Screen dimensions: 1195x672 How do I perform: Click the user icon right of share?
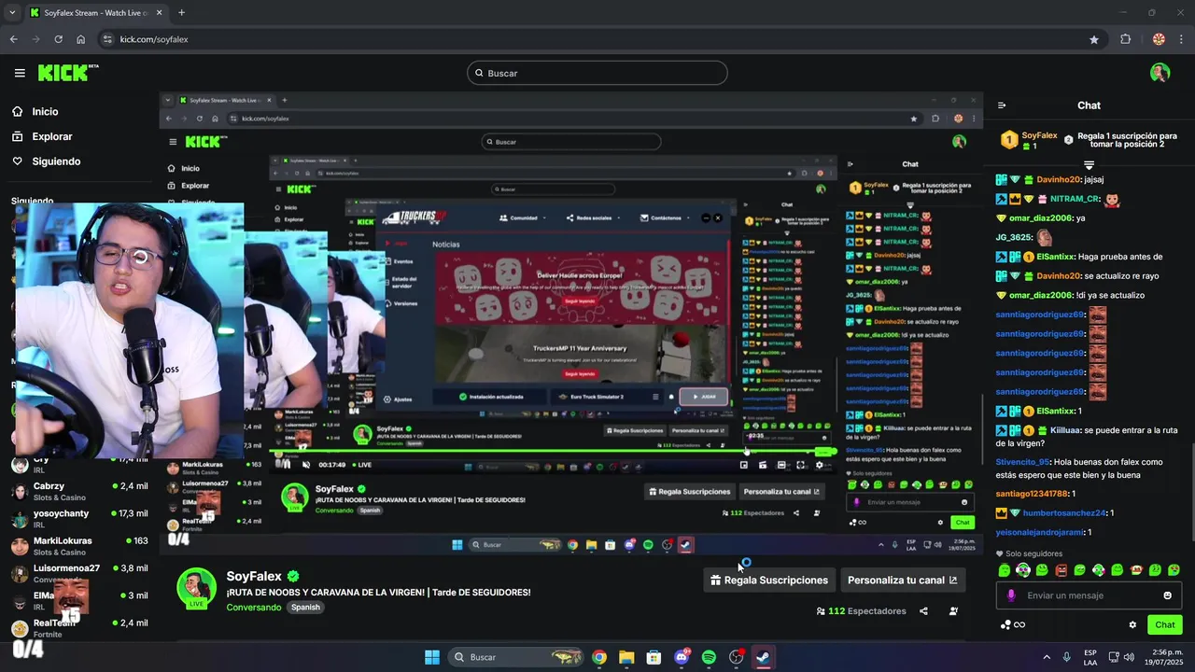click(x=953, y=611)
